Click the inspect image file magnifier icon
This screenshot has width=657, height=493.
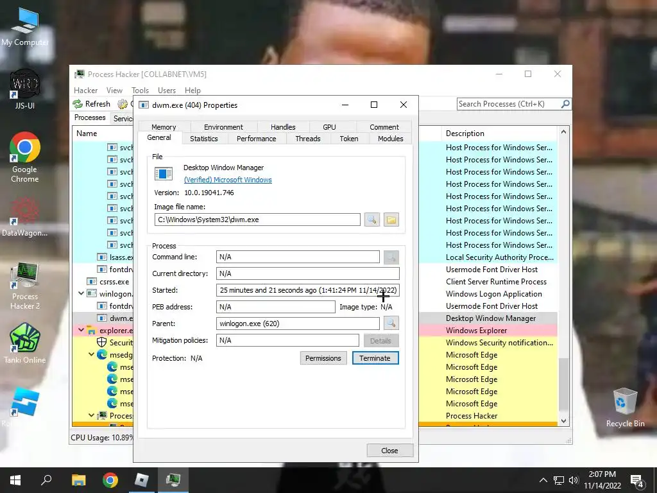click(x=371, y=220)
